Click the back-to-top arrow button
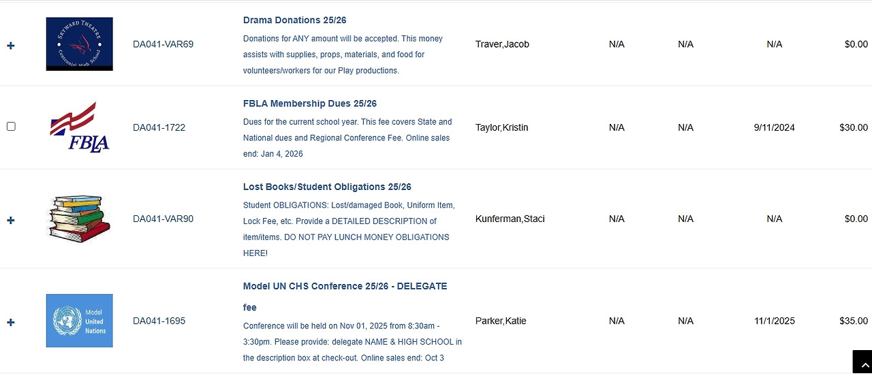The image size is (872, 378). coord(862,364)
